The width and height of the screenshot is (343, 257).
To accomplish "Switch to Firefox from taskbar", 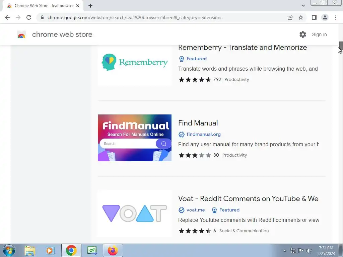I will coord(113,250).
